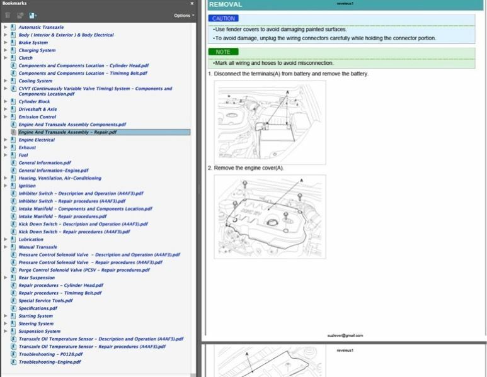
Task: Click the Clutch bookmark icon
Action: pyautogui.click(x=13, y=58)
